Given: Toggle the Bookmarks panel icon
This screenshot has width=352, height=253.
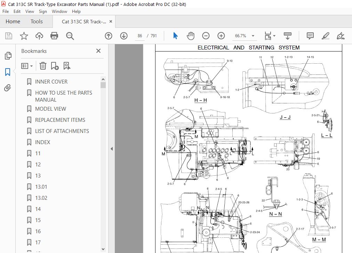Looking at the screenshot, I should 8,72.
